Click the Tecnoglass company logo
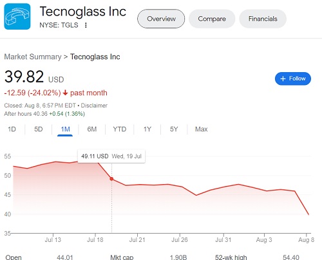 [17, 17]
